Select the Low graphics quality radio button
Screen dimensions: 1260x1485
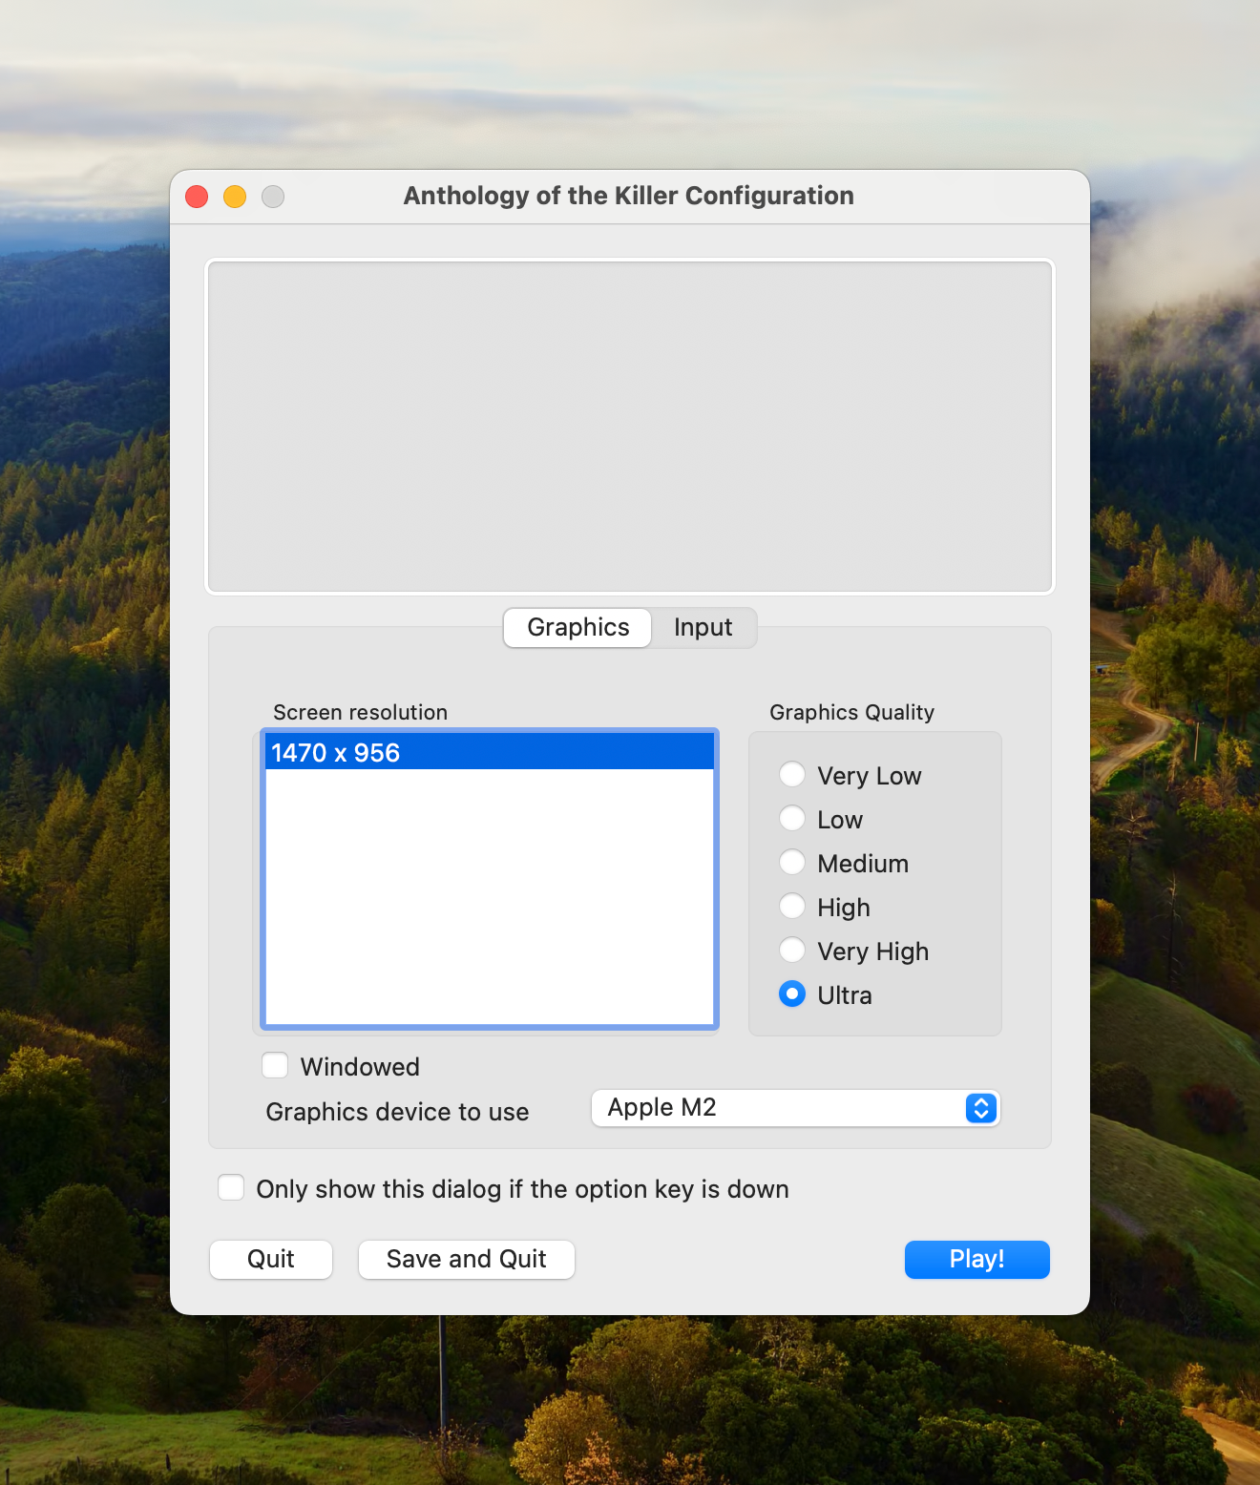pyautogui.click(x=792, y=818)
